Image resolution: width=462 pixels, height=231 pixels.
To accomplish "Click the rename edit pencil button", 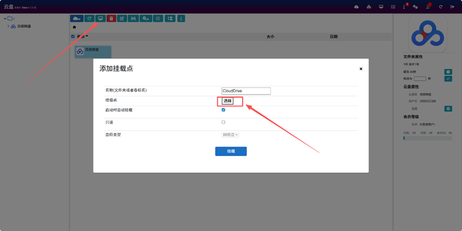I will (122, 18).
